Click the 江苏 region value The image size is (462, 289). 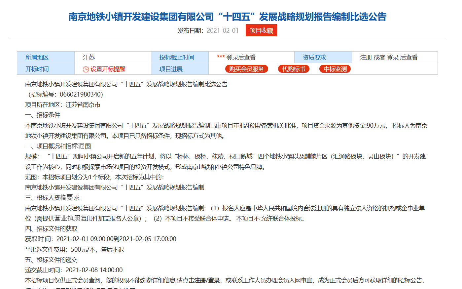coord(89,58)
